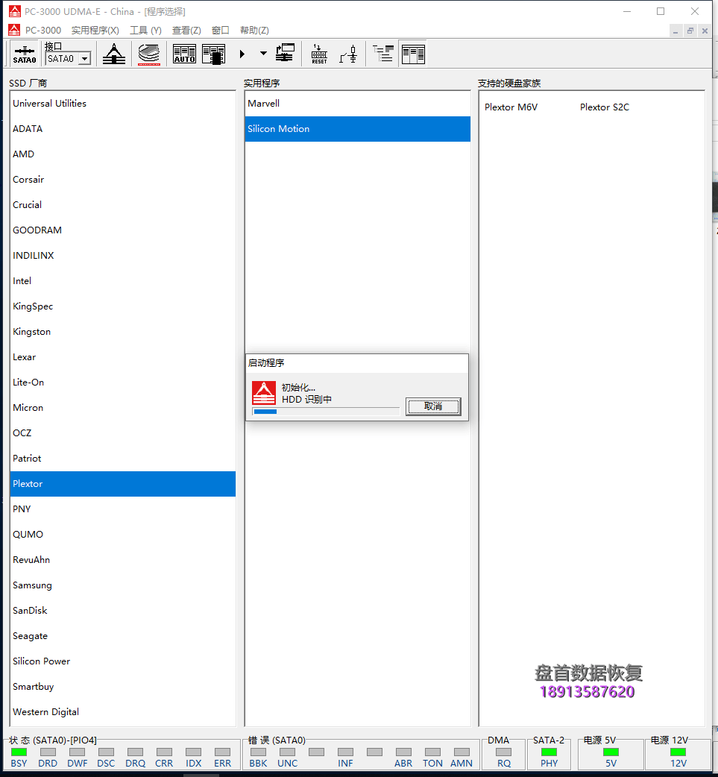Select Micron in the vendor list
The image size is (718, 777).
pyautogui.click(x=123, y=407)
